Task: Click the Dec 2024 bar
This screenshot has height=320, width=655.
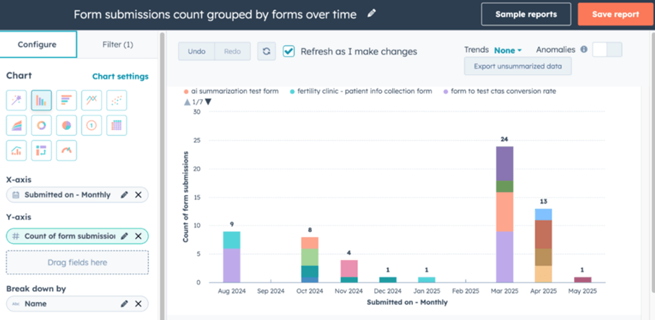Action: click(x=388, y=280)
